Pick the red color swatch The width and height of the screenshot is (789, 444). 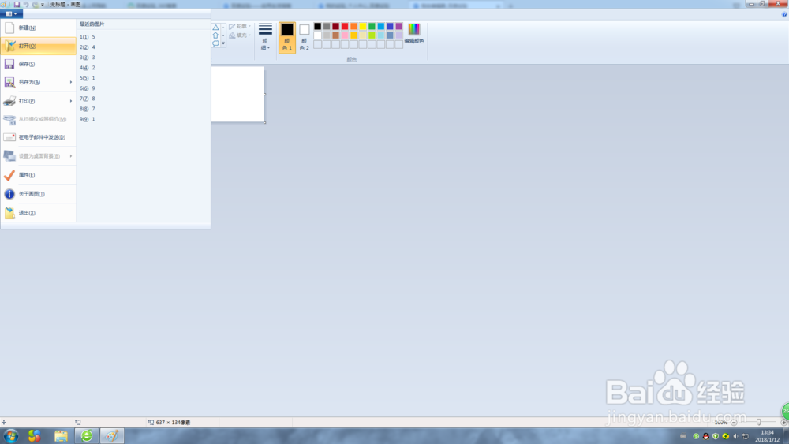(345, 26)
